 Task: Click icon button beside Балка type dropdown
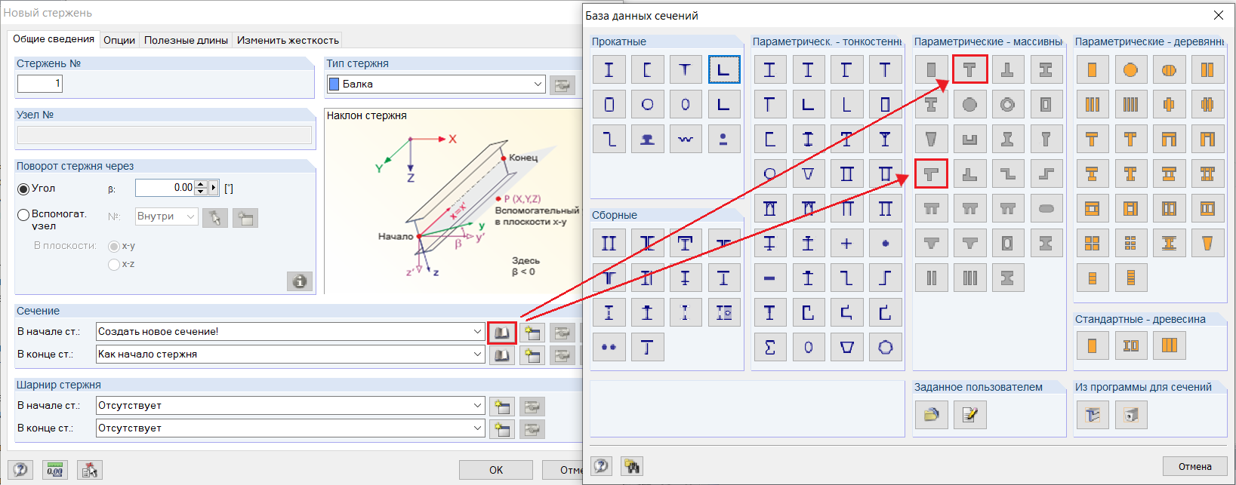click(562, 85)
